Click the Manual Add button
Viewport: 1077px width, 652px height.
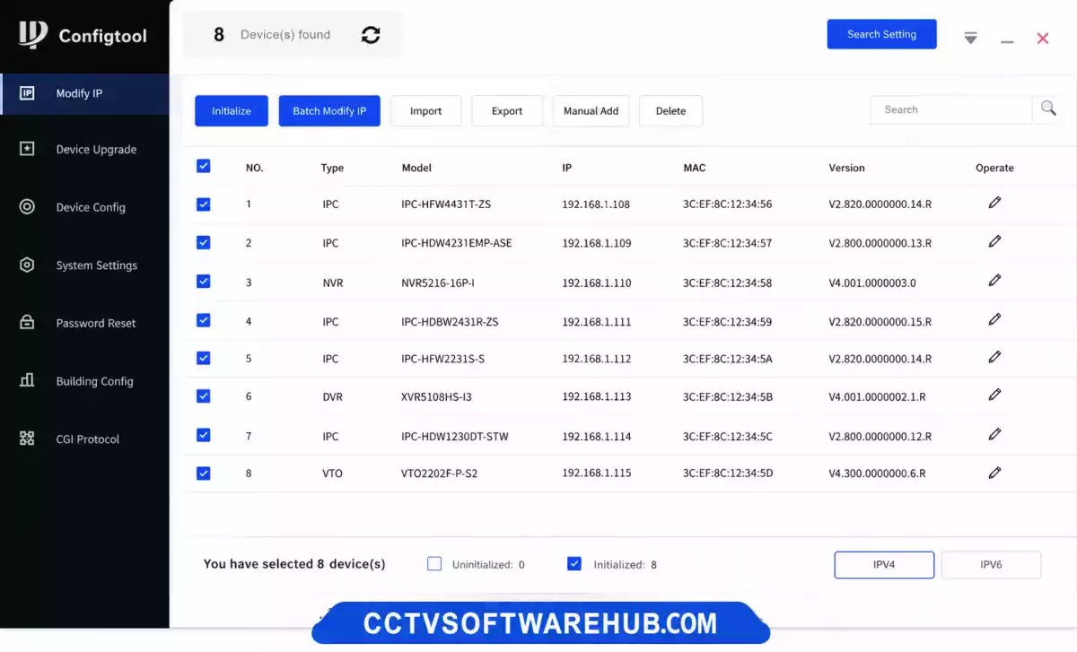(591, 110)
